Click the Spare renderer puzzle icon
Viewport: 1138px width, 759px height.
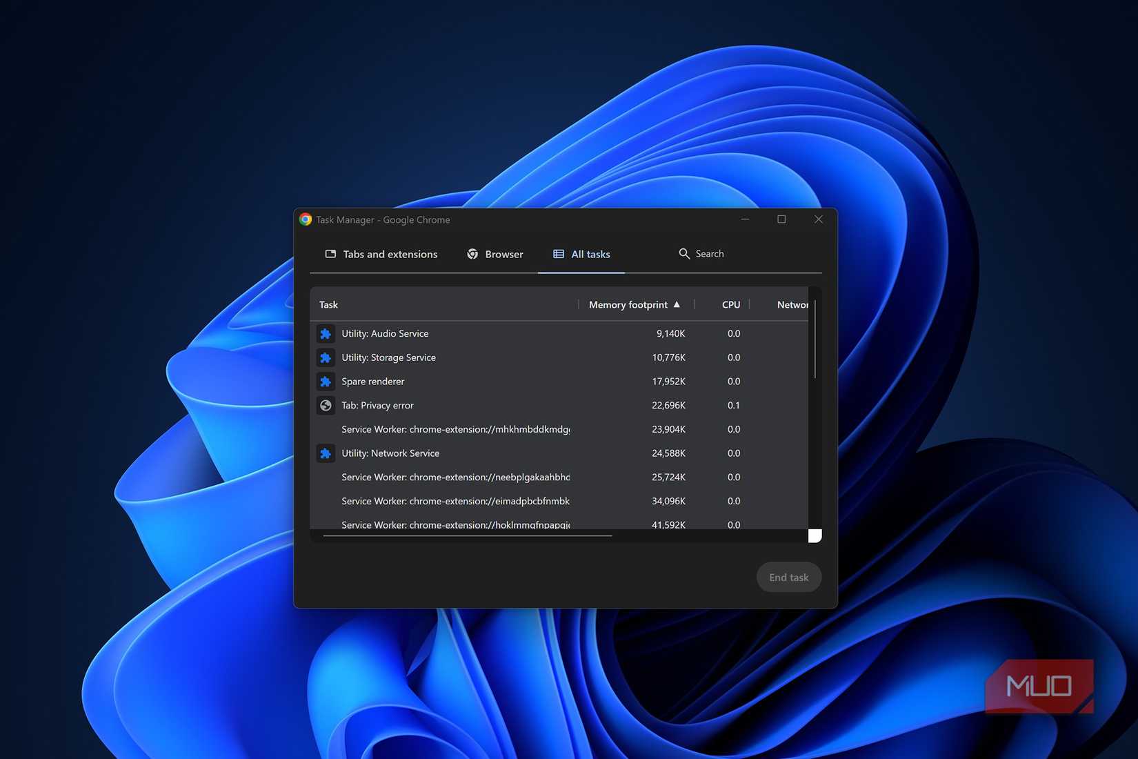326,382
